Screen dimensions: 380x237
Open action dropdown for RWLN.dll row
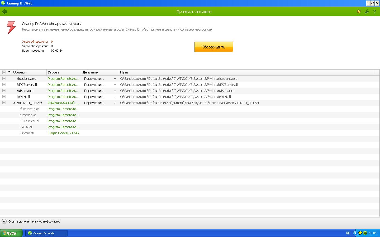click(x=115, y=97)
